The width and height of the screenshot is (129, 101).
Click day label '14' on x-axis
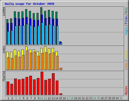pyautogui.click(x=57, y=98)
